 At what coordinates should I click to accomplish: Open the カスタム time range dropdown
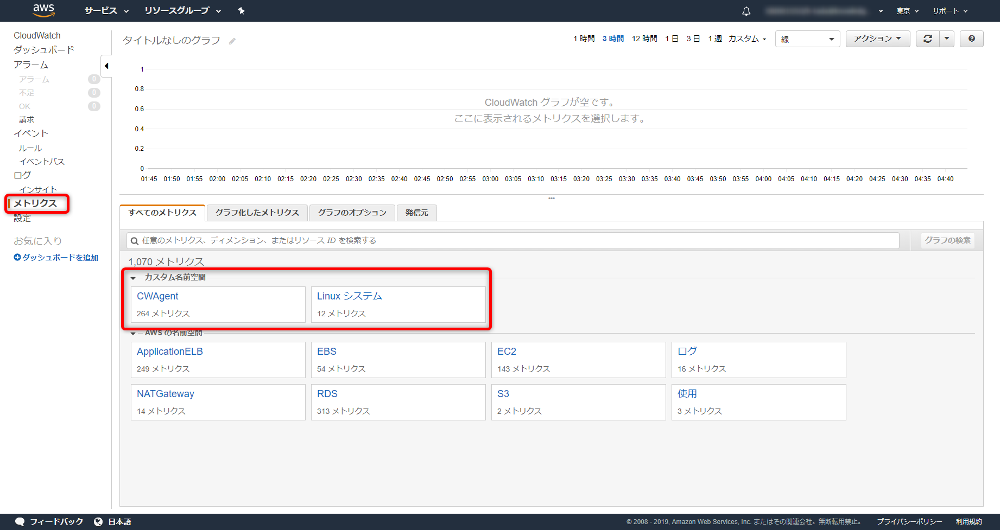click(x=747, y=39)
